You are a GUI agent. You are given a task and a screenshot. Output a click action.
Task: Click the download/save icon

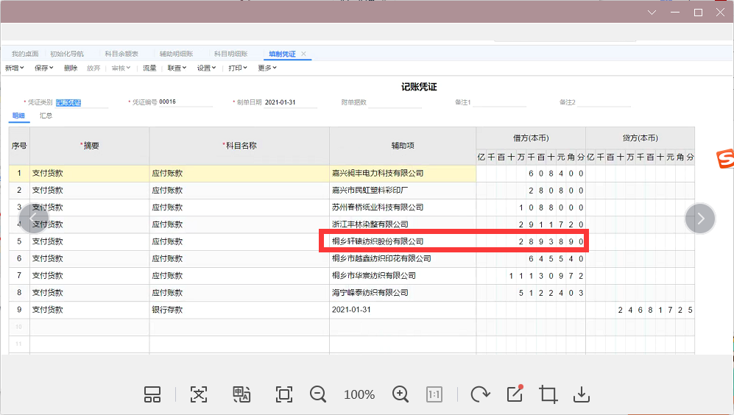click(582, 394)
